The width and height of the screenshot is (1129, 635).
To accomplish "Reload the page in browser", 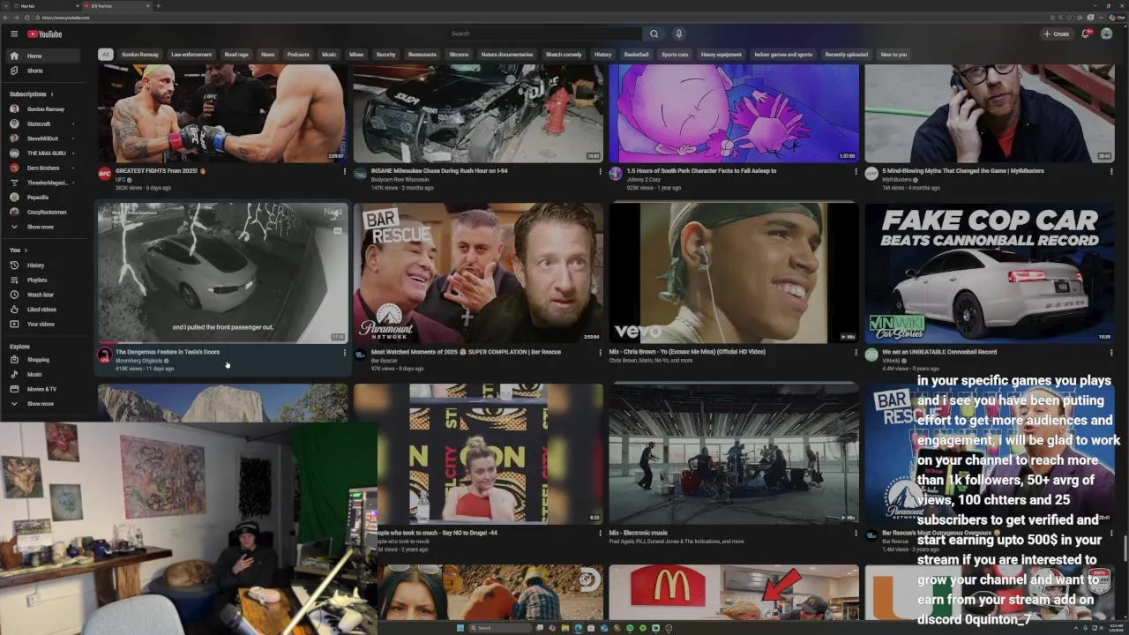I will [27, 18].
